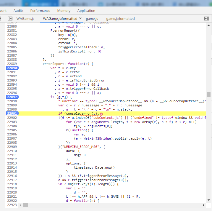
Task: Click "WeixinJSBridge" on line 22907
Action: (97, 138)
